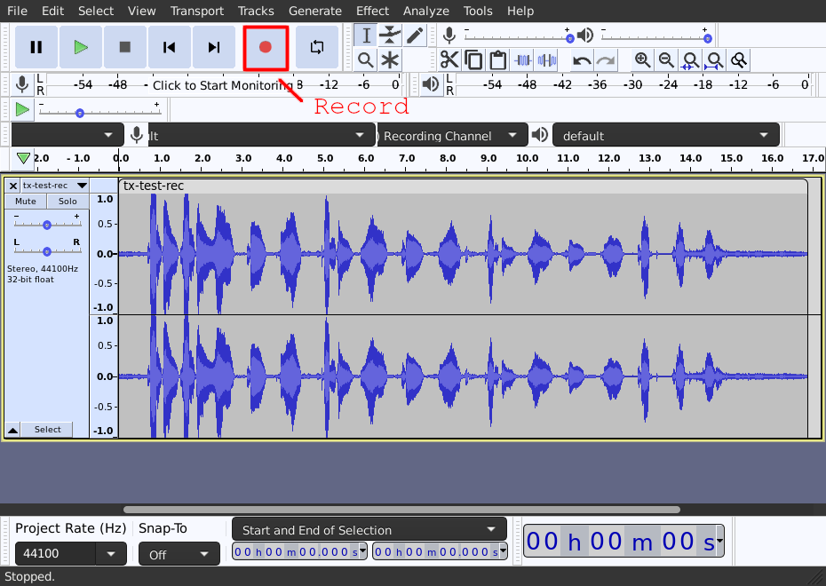Open the File menu
This screenshot has width=826, height=586.
(17, 11)
